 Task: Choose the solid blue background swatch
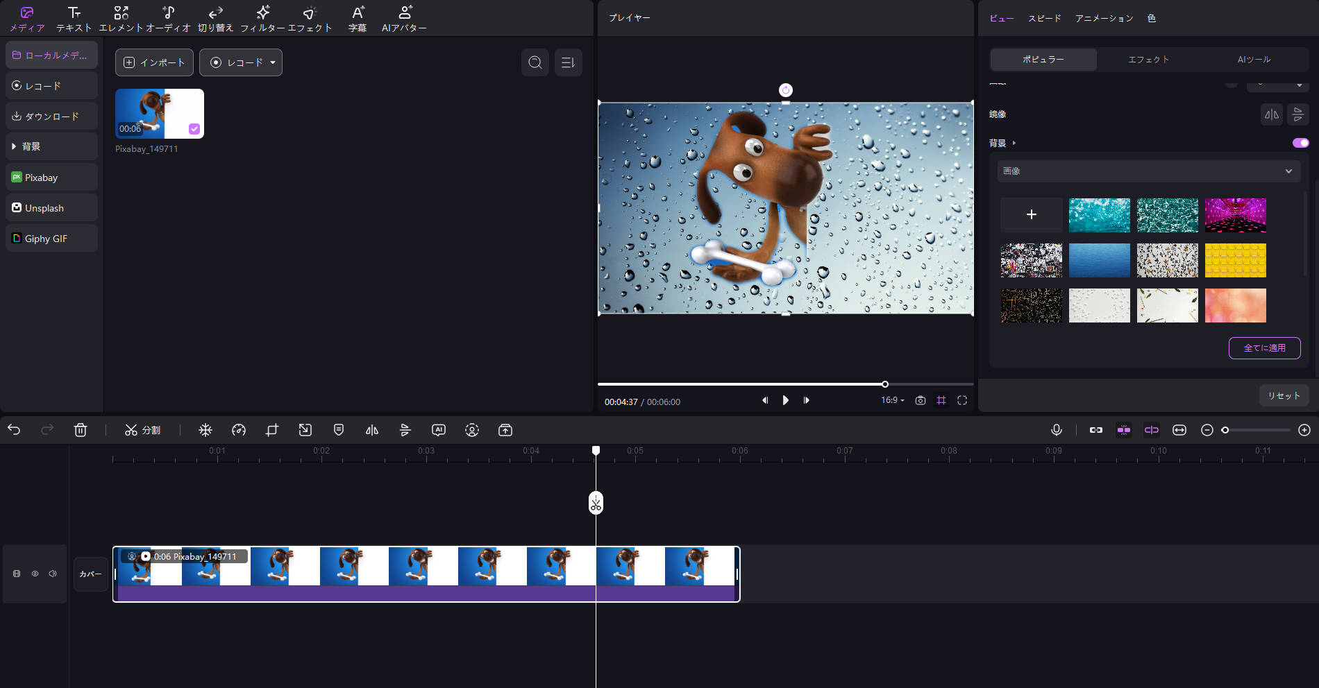[1100, 260]
